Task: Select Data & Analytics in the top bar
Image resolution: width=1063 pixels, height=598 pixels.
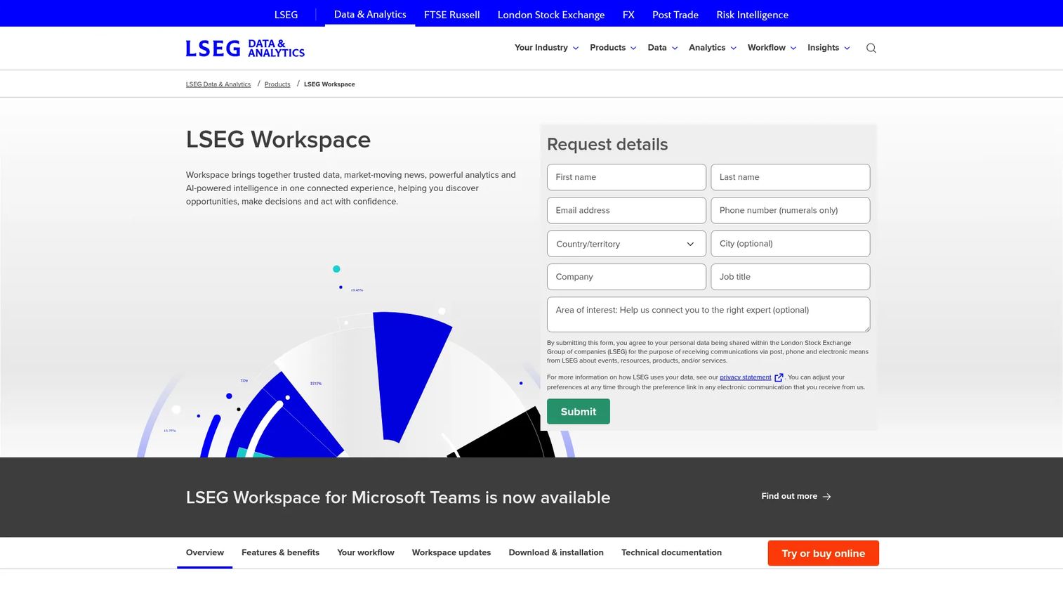Action: [x=370, y=14]
